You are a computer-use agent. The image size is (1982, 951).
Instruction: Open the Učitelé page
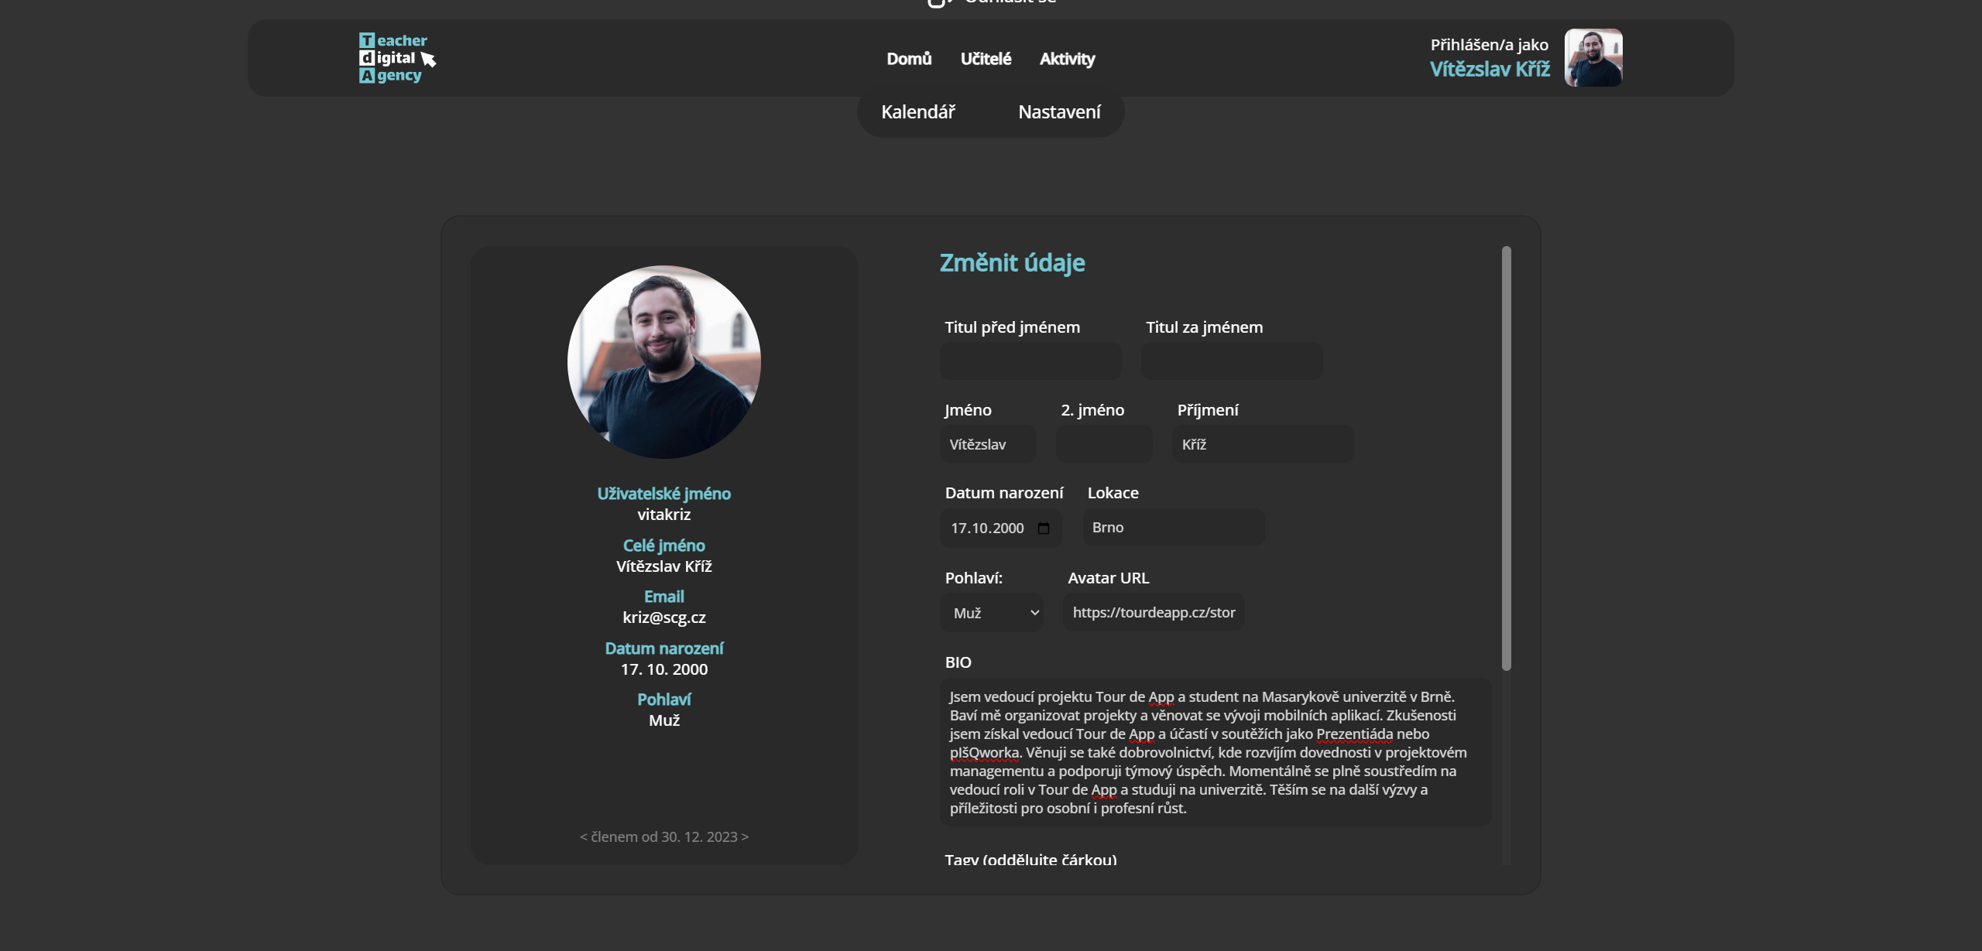click(x=986, y=59)
